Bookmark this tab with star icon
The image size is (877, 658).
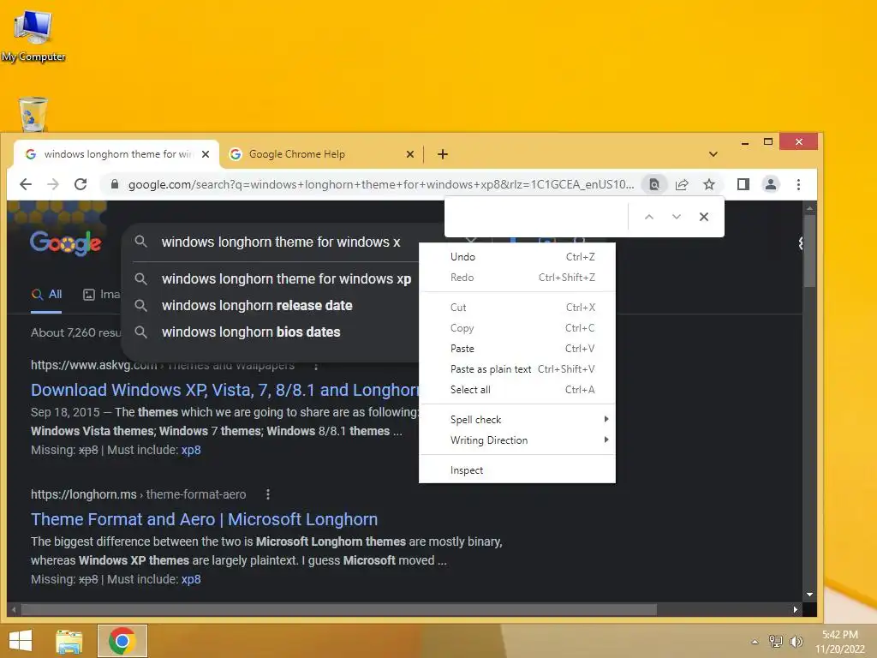(709, 184)
